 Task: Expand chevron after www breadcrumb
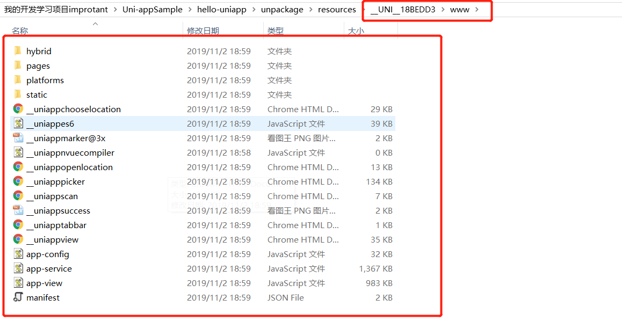click(x=476, y=10)
